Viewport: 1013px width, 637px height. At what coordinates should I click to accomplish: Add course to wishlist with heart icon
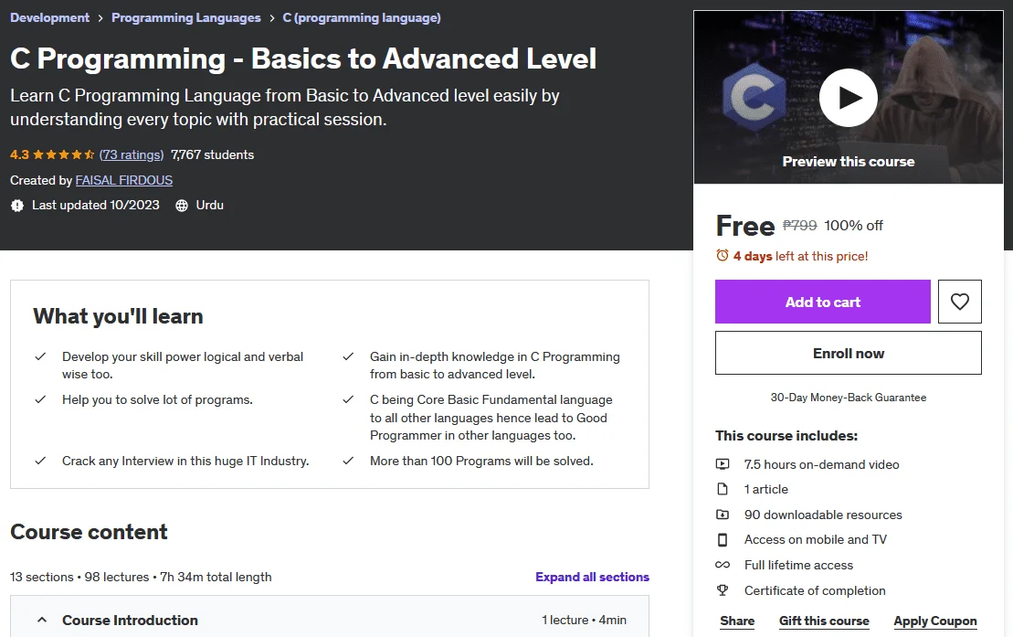coord(959,302)
